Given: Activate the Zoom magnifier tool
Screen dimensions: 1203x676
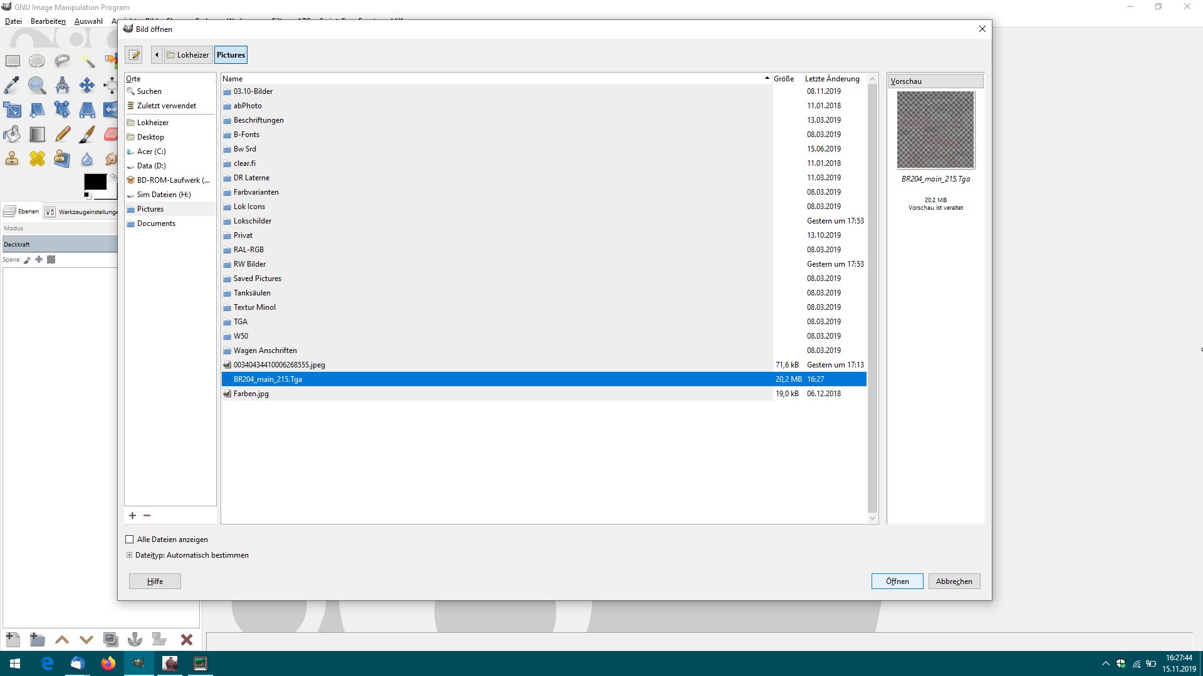Looking at the screenshot, I should pyautogui.click(x=37, y=85).
